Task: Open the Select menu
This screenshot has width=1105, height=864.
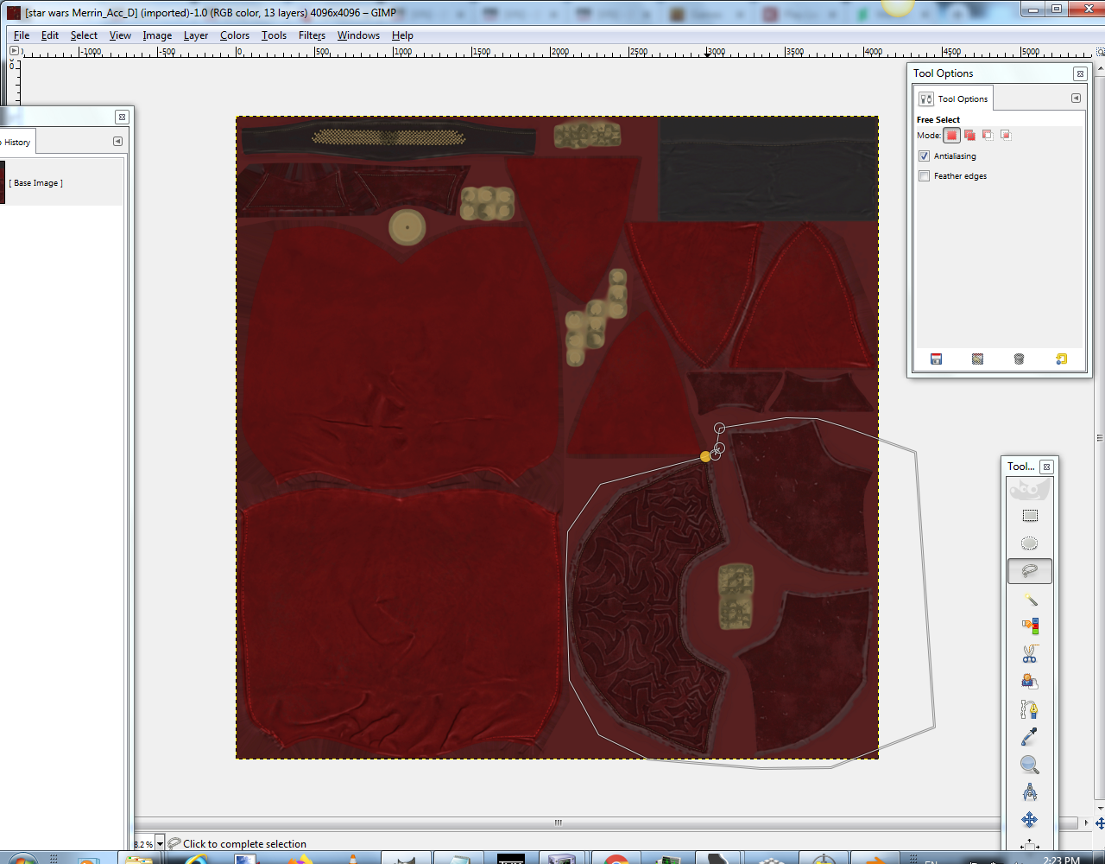Action: [x=84, y=35]
